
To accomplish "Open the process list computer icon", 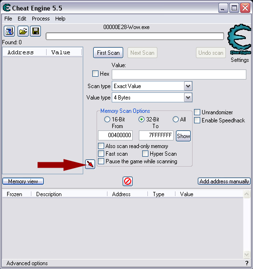I will (9, 31).
